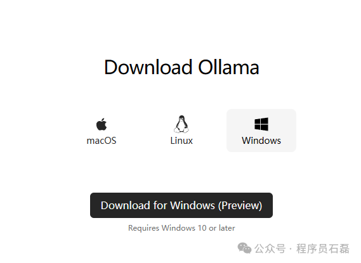This screenshot has width=361, height=263.
Task: Click the Apple logo icon
Action: [x=102, y=124]
